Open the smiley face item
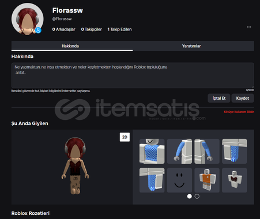This screenshot has height=219, width=260. 179,180
